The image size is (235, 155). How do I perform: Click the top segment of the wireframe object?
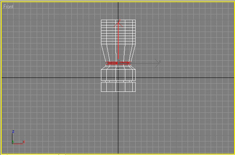(118, 32)
